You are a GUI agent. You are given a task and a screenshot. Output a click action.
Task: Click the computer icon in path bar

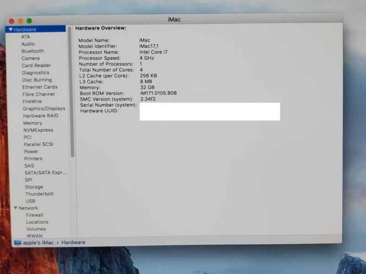tap(17, 243)
